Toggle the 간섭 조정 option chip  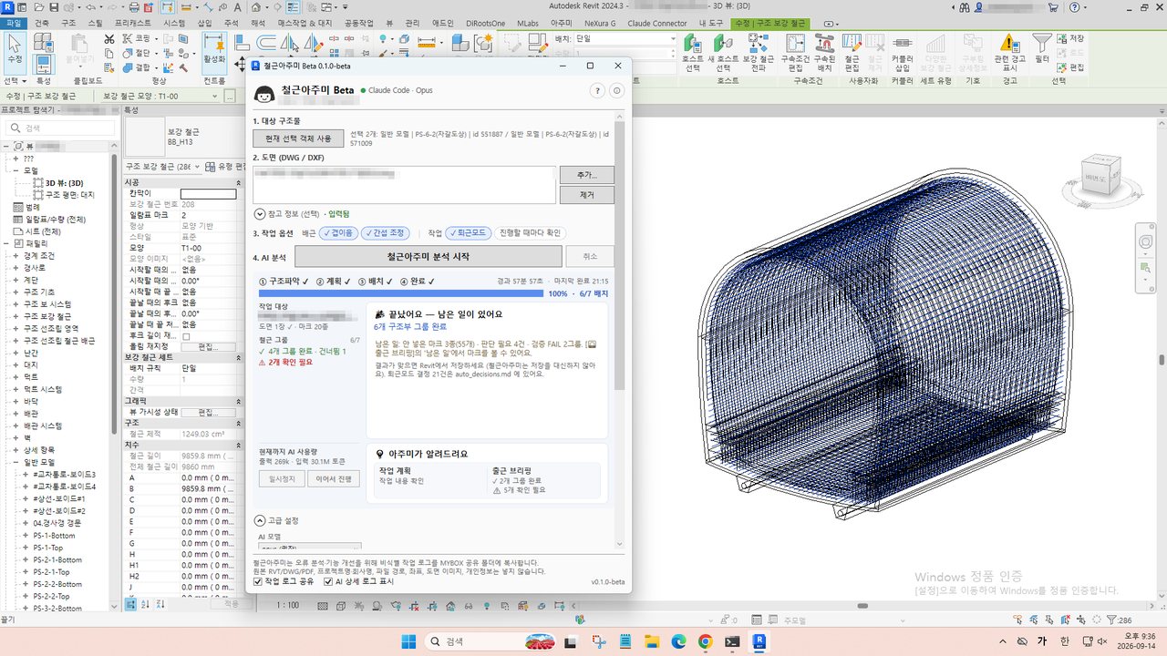pyautogui.click(x=386, y=233)
